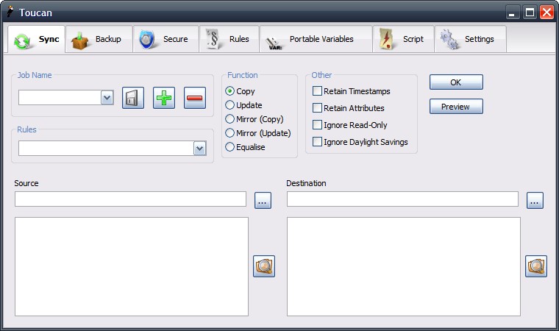The height and width of the screenshot is (331, 559).
Task: Open the Rules dropdown list
Action: [x=199, y=149]
